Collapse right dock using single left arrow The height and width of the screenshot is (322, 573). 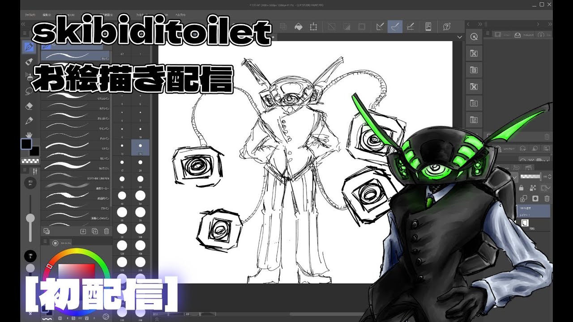click(x=469, y=24)
